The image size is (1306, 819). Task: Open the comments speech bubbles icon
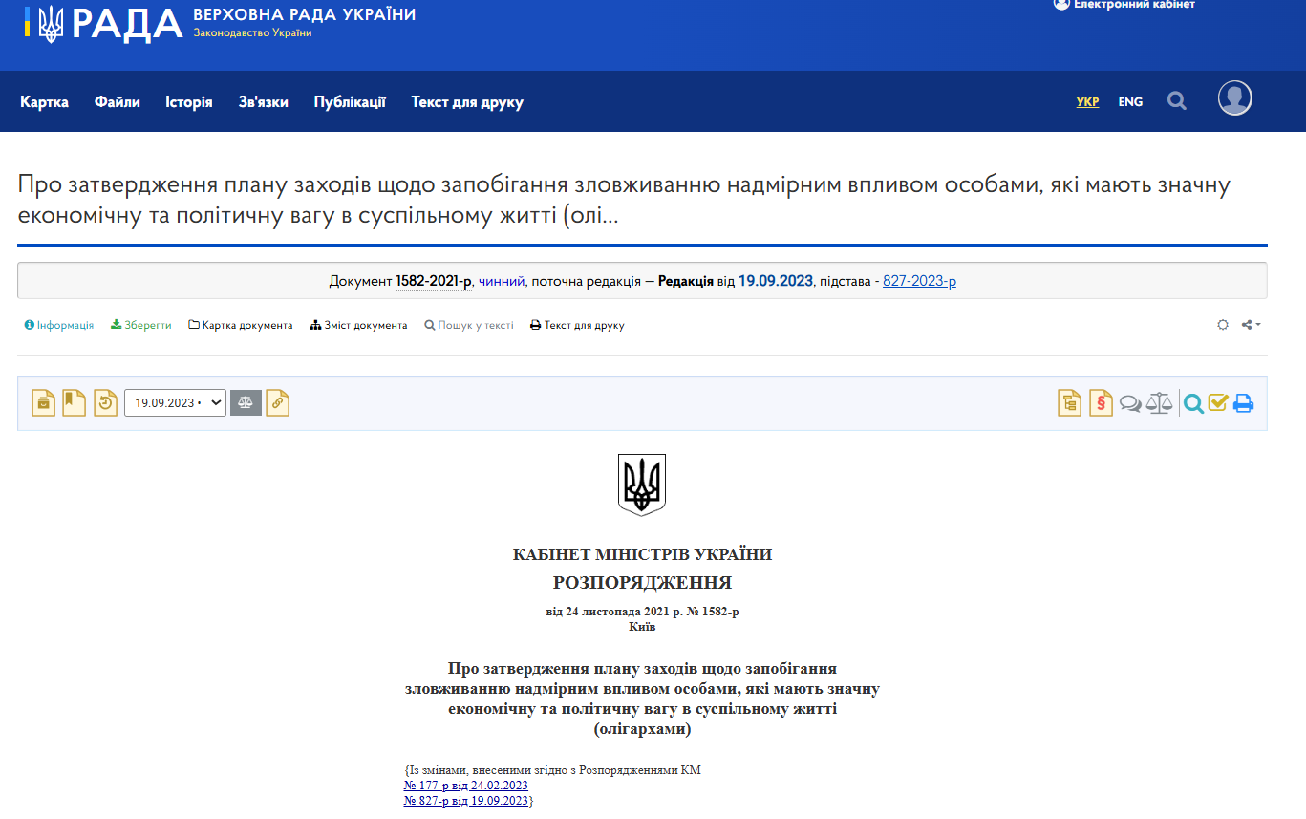tap(1130, 404)
